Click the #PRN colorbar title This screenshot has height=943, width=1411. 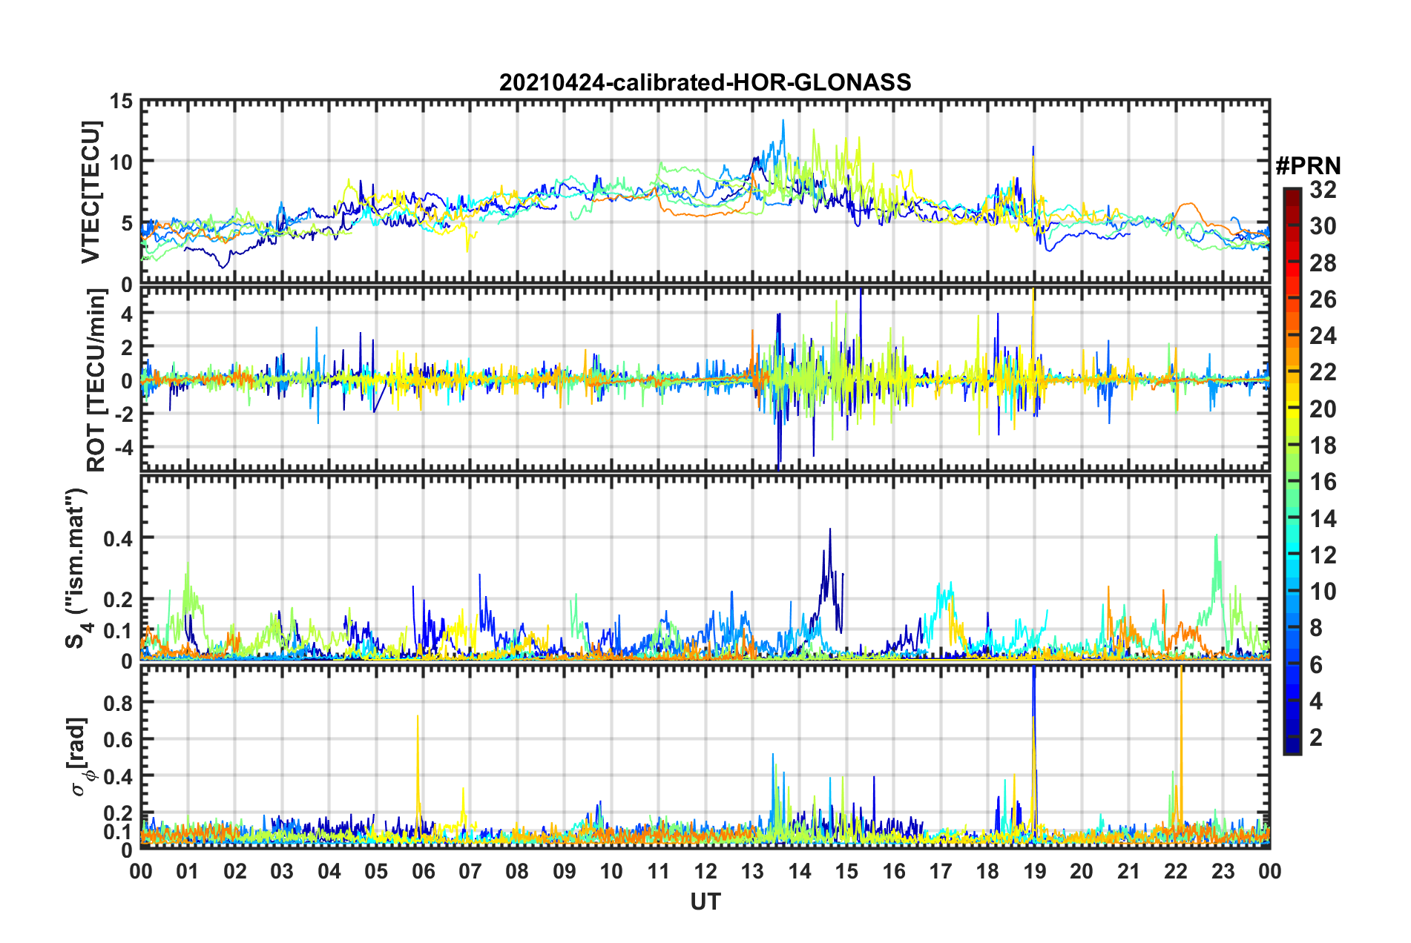[1309, 166]
